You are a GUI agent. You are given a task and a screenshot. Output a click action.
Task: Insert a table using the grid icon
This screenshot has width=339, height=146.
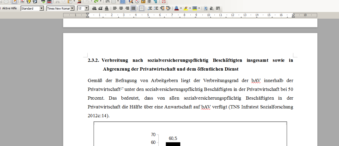coord(113,1)
